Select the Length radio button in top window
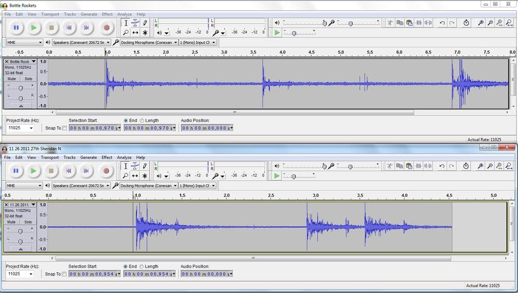Screen dimensions: 518x293 point(142,120)
